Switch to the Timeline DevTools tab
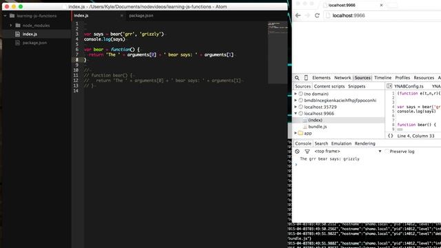This screenshot has width=441, height=248. 383,78
